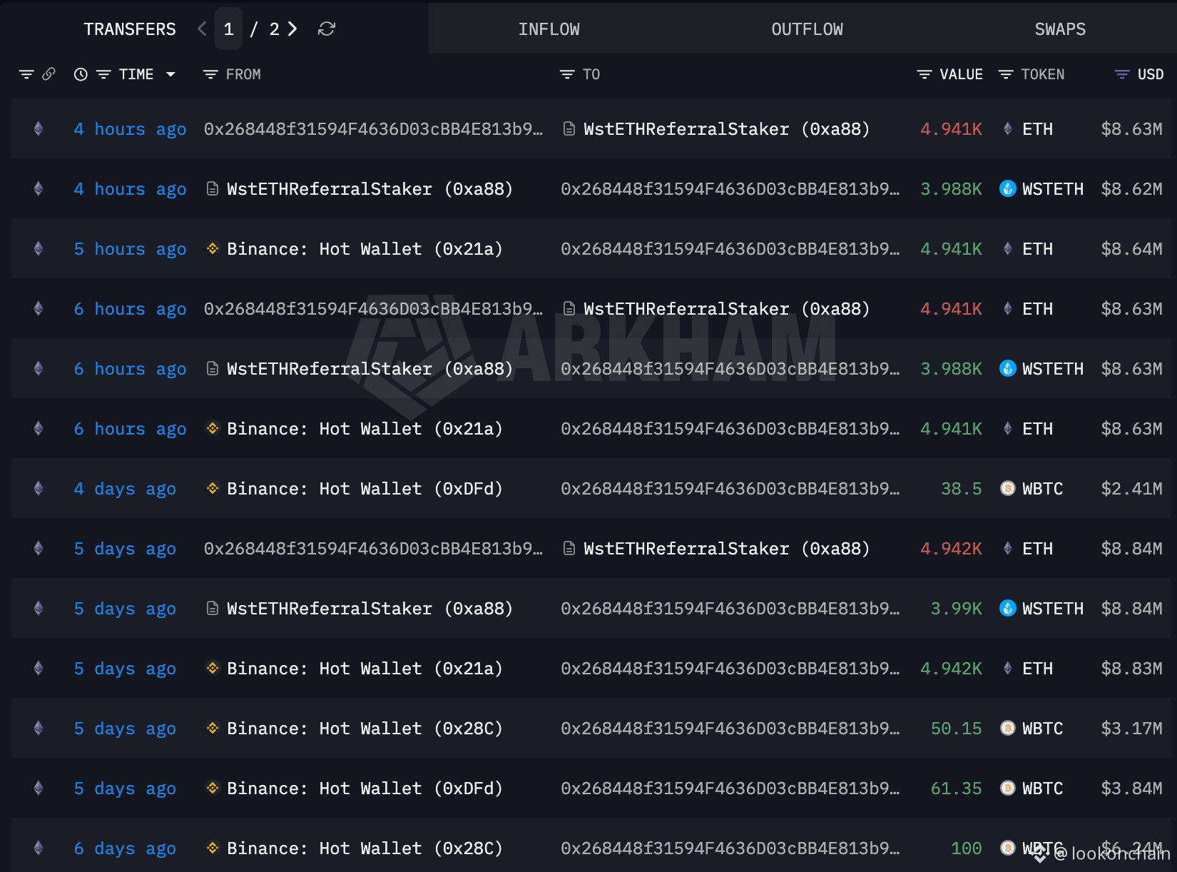This screenshot has height=872, width=1177.
Task: Open the TIME column filter icon
Action: [x=103, y=74]
